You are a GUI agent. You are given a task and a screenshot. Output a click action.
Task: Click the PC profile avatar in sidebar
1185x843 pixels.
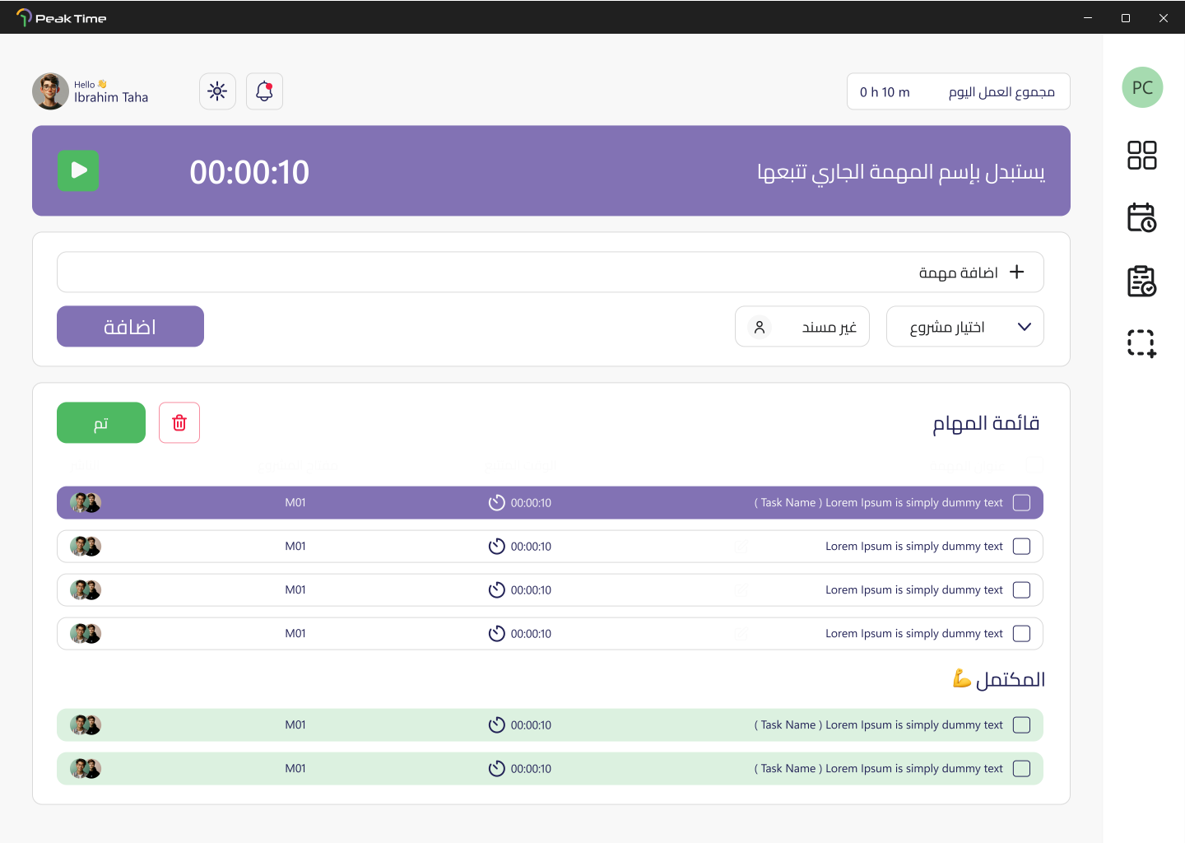pyautogui.click(x=1142, y=87)
